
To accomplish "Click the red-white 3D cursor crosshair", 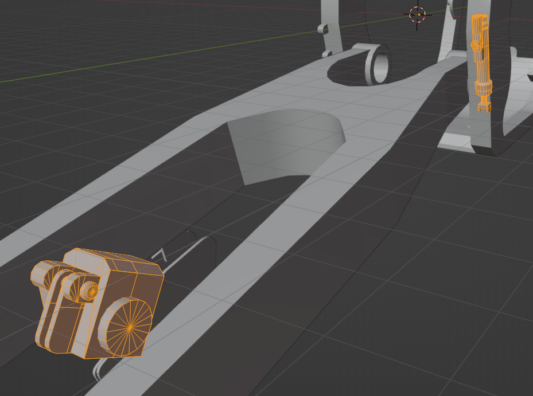I will pyautogui.click(x=418, y=14).
